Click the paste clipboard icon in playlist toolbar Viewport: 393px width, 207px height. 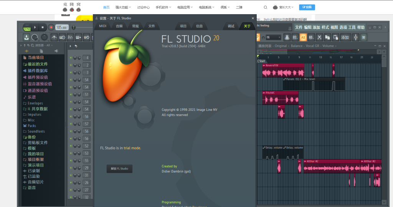pos(335,38)
